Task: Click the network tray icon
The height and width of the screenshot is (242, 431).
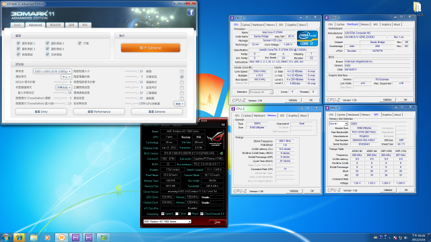Action: pyautogui.click(x=401, y=237)
